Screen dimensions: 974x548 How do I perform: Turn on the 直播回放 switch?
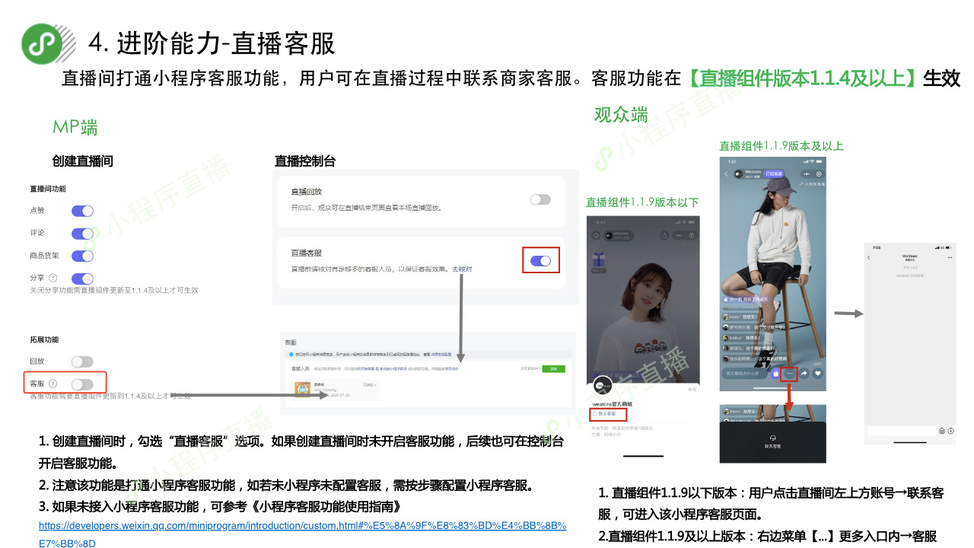point(540,199)
